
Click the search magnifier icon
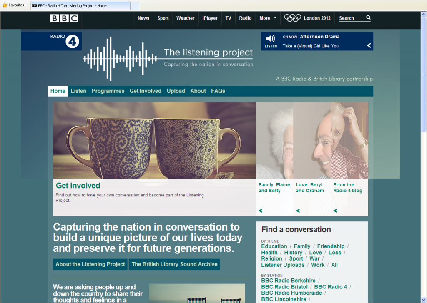[x=368, y=17]
